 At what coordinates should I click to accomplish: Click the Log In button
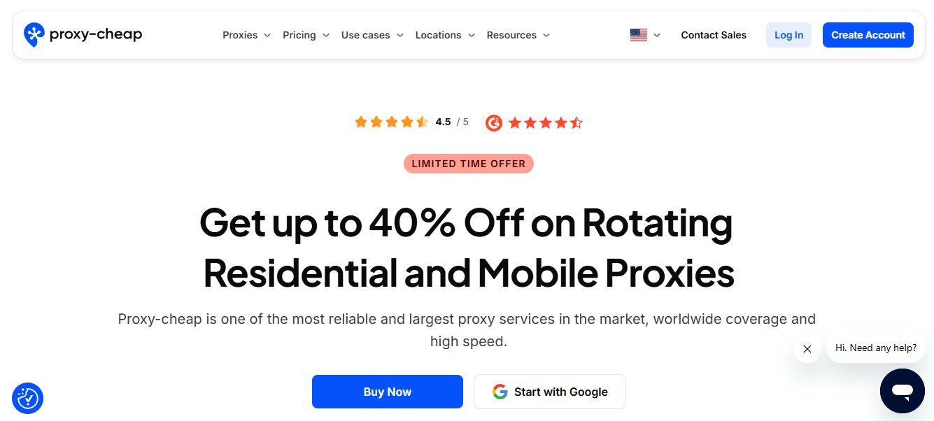pyautogui.click(x=788, y=34)
